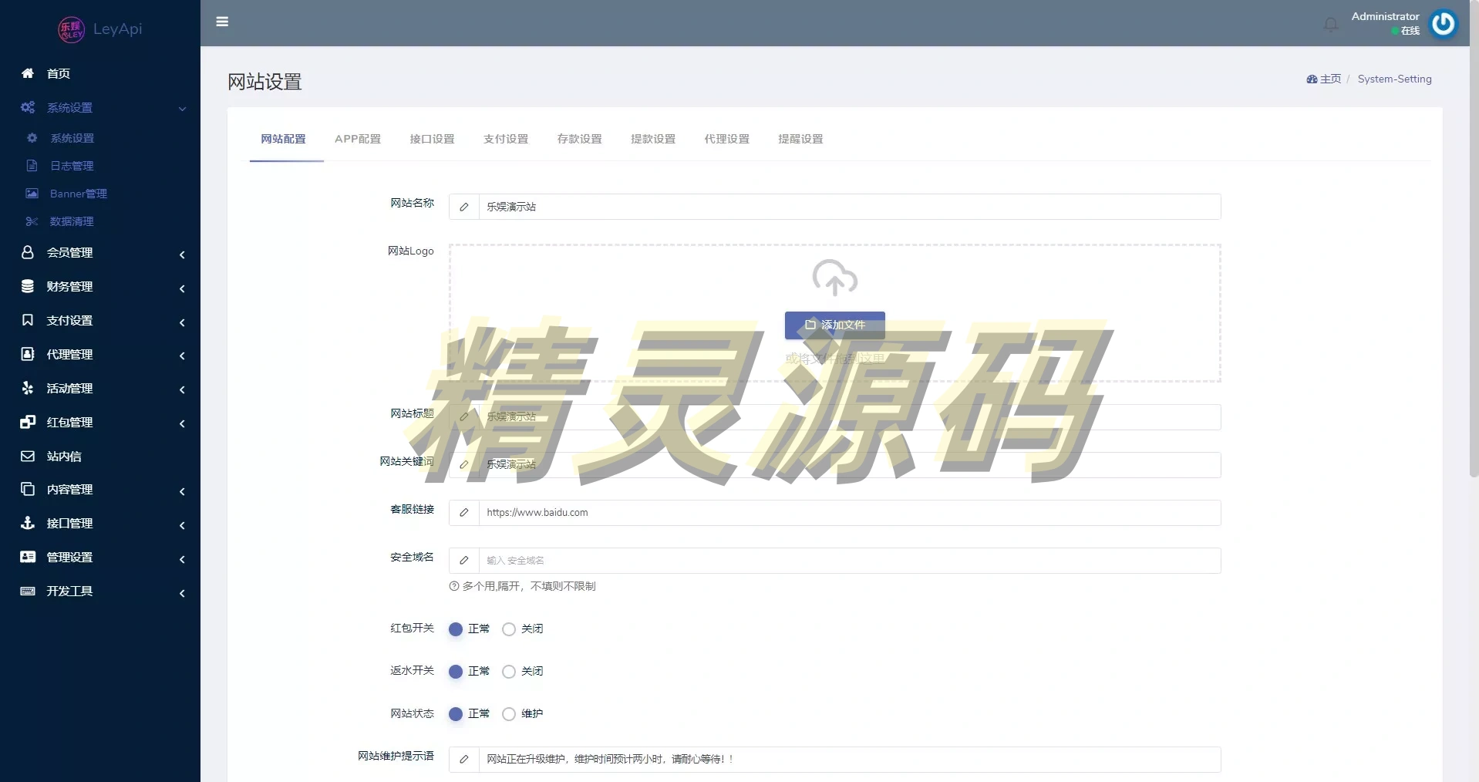Screen dimensions: 1479x782
Task: Click the pencil icon in 网站名称 field
Action: point(463,207)
